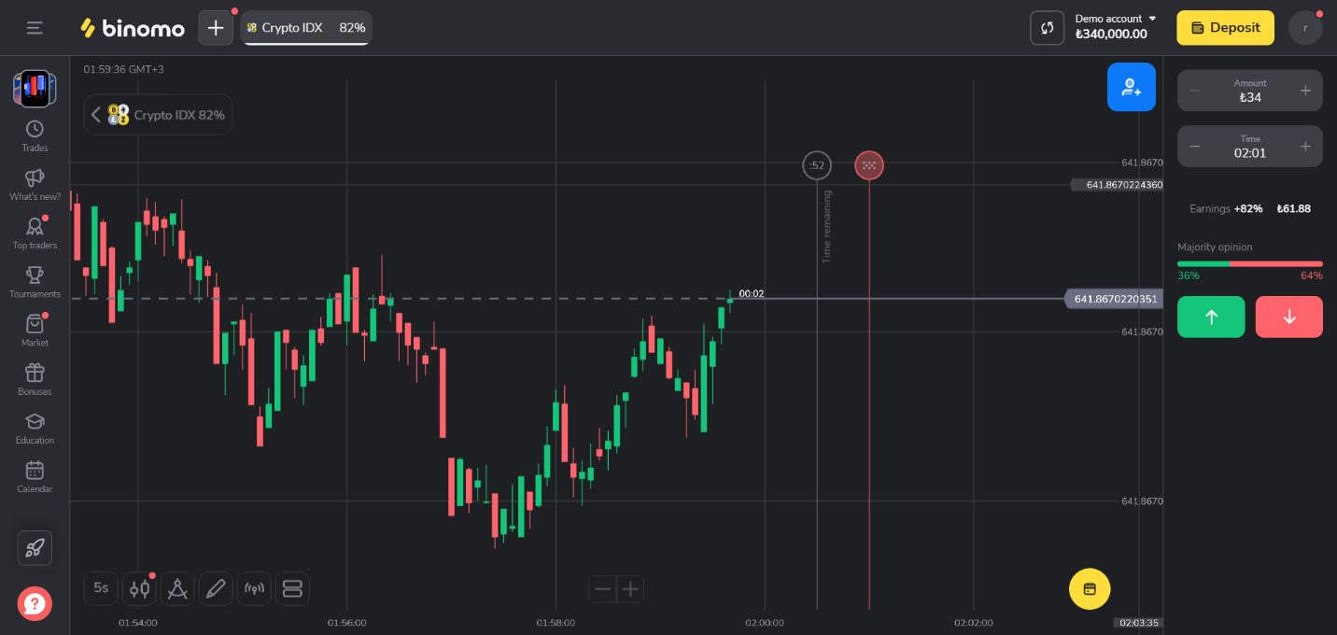This screenshot has height=635, width=1337.
Task: Open Top traders from sidebar
Action: click(35, 233)
